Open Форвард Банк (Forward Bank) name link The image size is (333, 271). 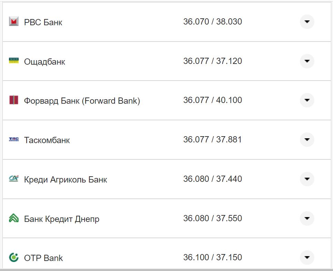click(82, 101)
